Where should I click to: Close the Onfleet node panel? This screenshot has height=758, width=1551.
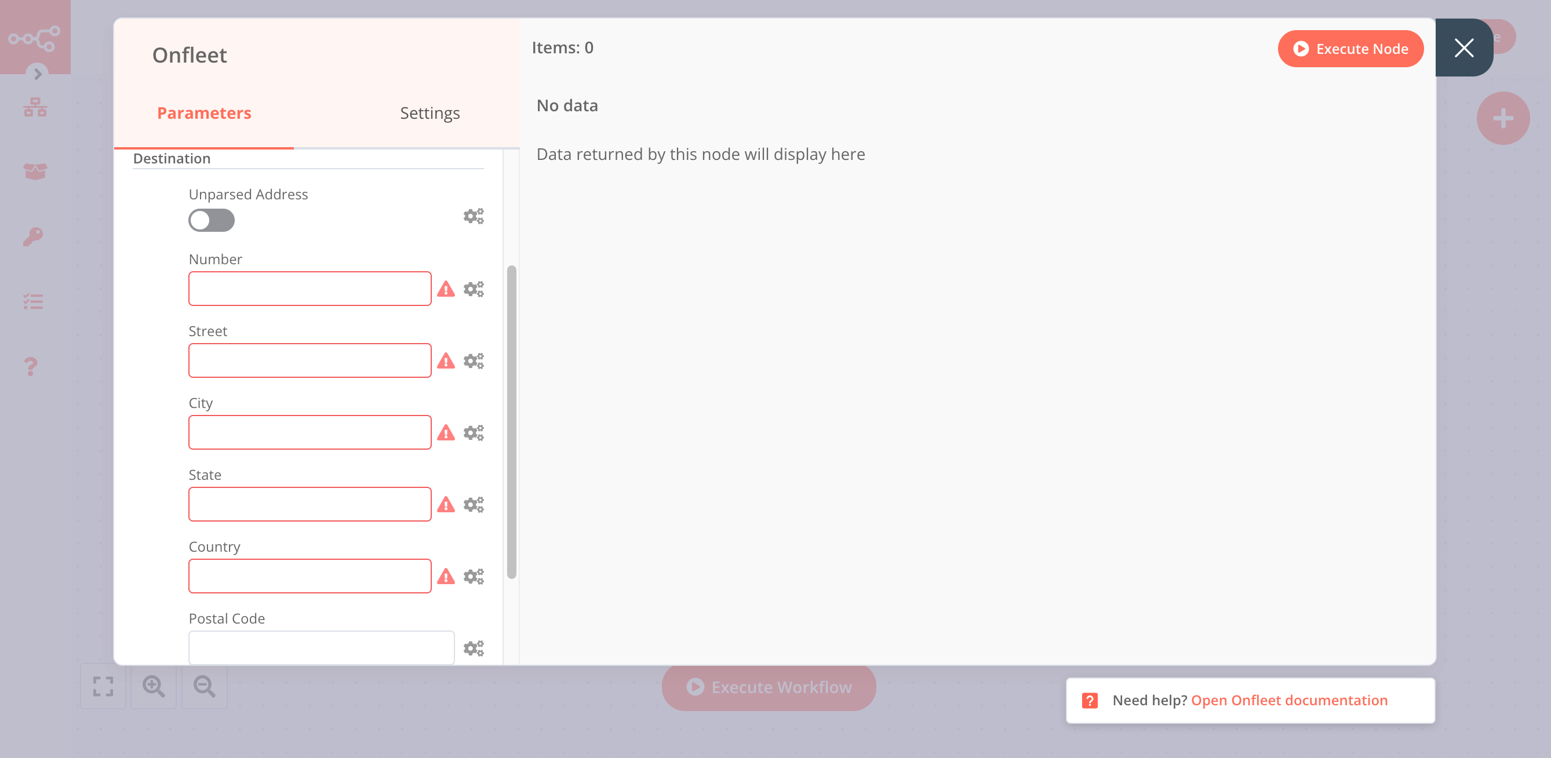1463,48
